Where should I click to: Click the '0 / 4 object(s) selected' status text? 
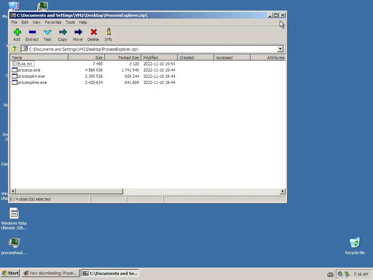(x=30, y=199)
